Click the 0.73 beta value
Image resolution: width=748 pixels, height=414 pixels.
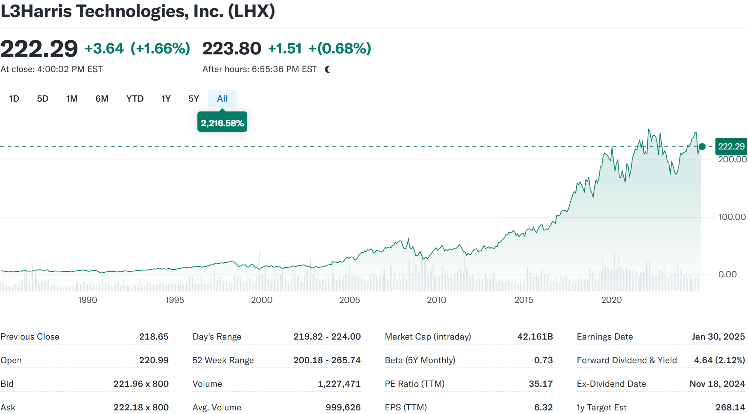click(543, 360)
